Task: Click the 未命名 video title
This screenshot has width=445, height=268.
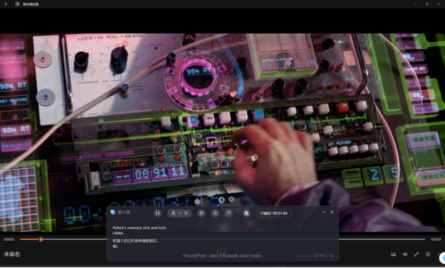Action: (12, 254)
